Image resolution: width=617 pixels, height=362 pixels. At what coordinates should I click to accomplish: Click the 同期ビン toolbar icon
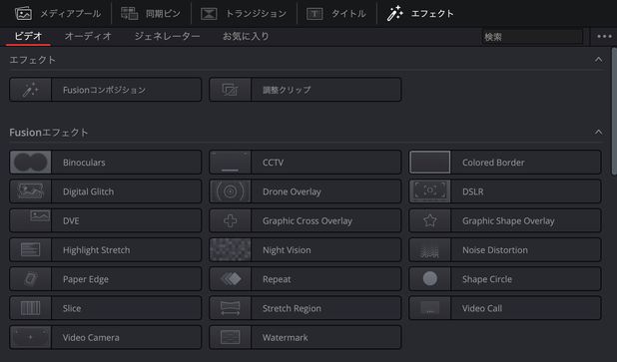tap(129, 13)
